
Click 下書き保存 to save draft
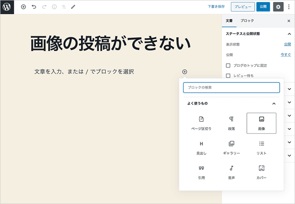pyautogui.click(x=216, y=7)
